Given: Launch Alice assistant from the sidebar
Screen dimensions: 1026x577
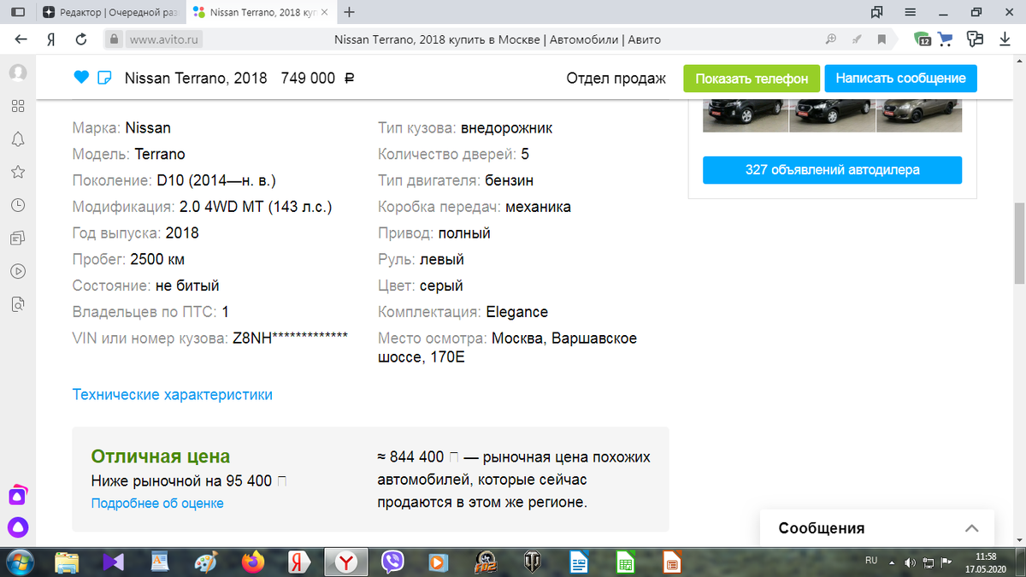Looking at the screenshot, I should (18, 527).
